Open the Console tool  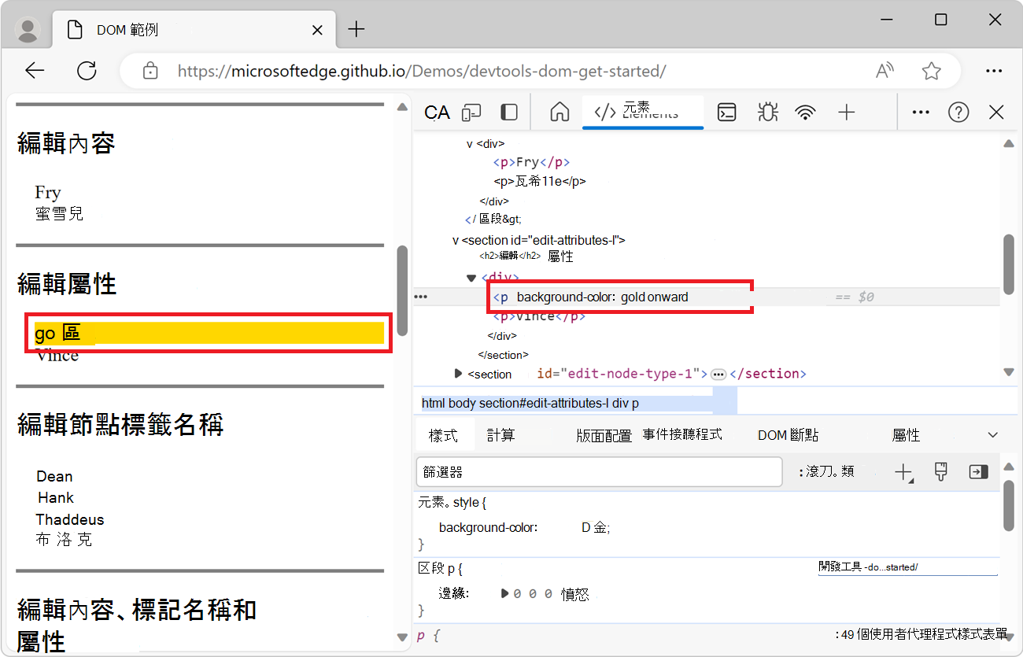click(726, 113)
